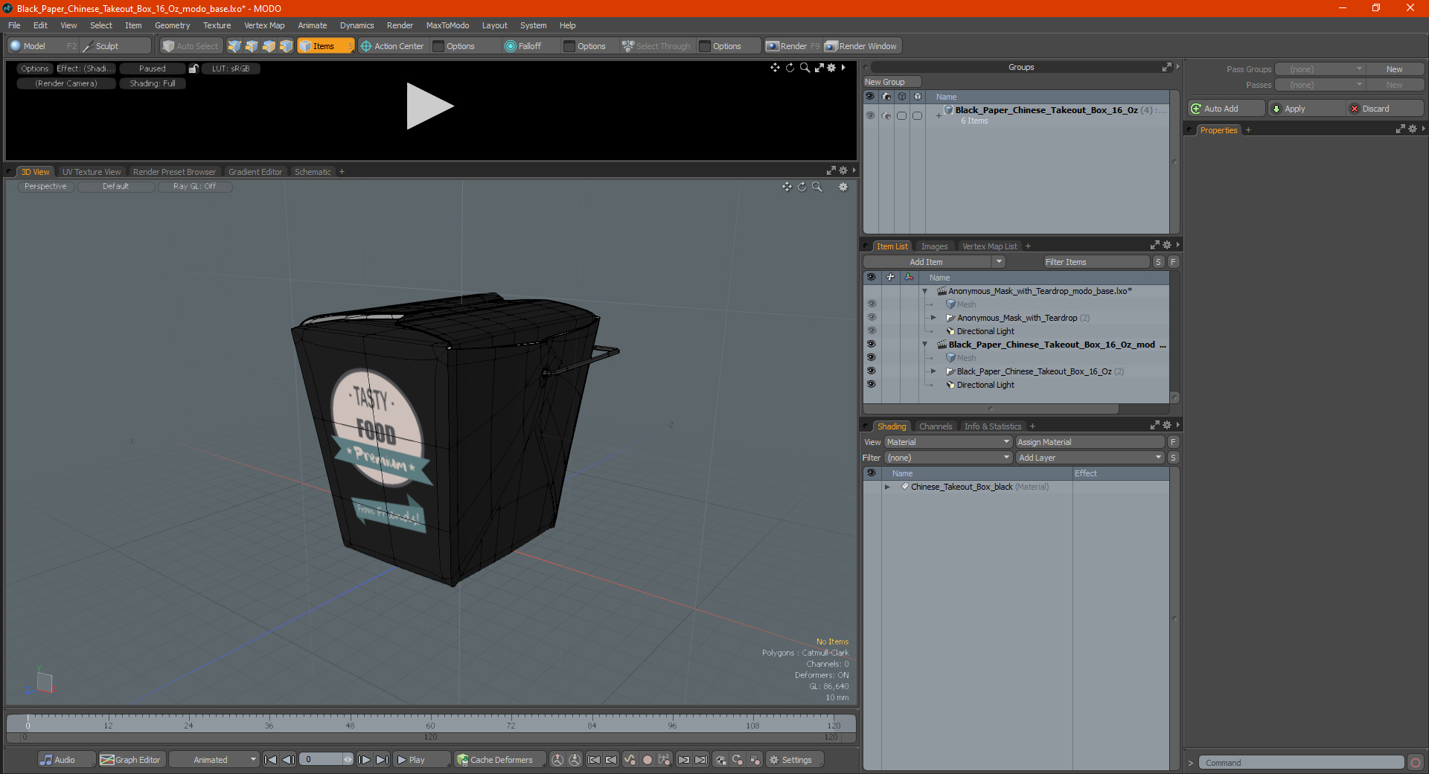Open Shading View Material dropdown
The height and width of the screenshot is (774, 1429).
(x=947, y=442)
